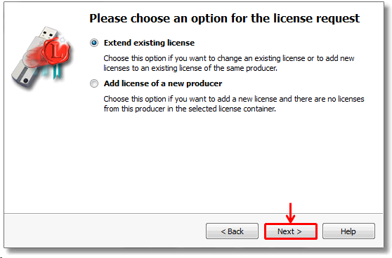This screenshot has width=392, height=258.
Task: Choose the Add license of a new producer radio button
Action: (x=94, y=83)
